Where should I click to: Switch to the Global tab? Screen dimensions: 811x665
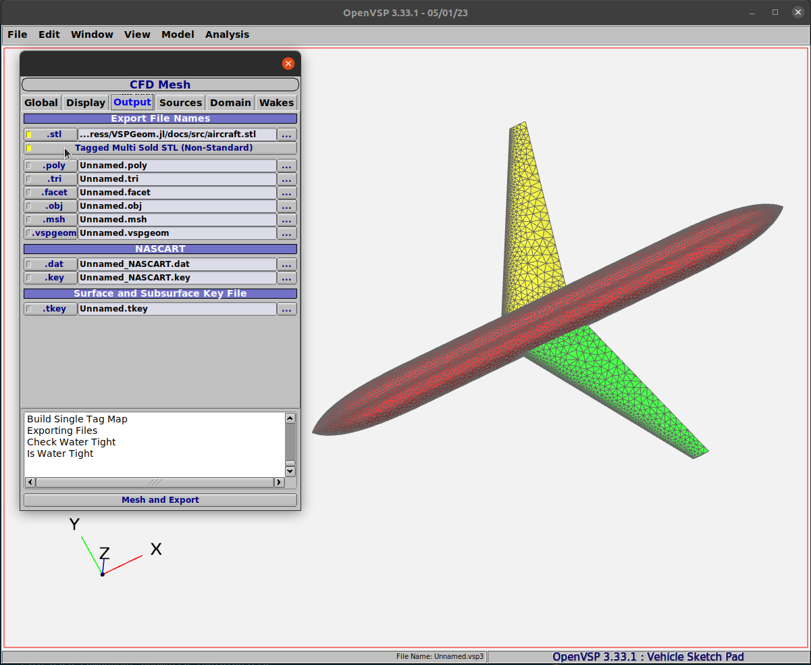[x=41, y=103]
